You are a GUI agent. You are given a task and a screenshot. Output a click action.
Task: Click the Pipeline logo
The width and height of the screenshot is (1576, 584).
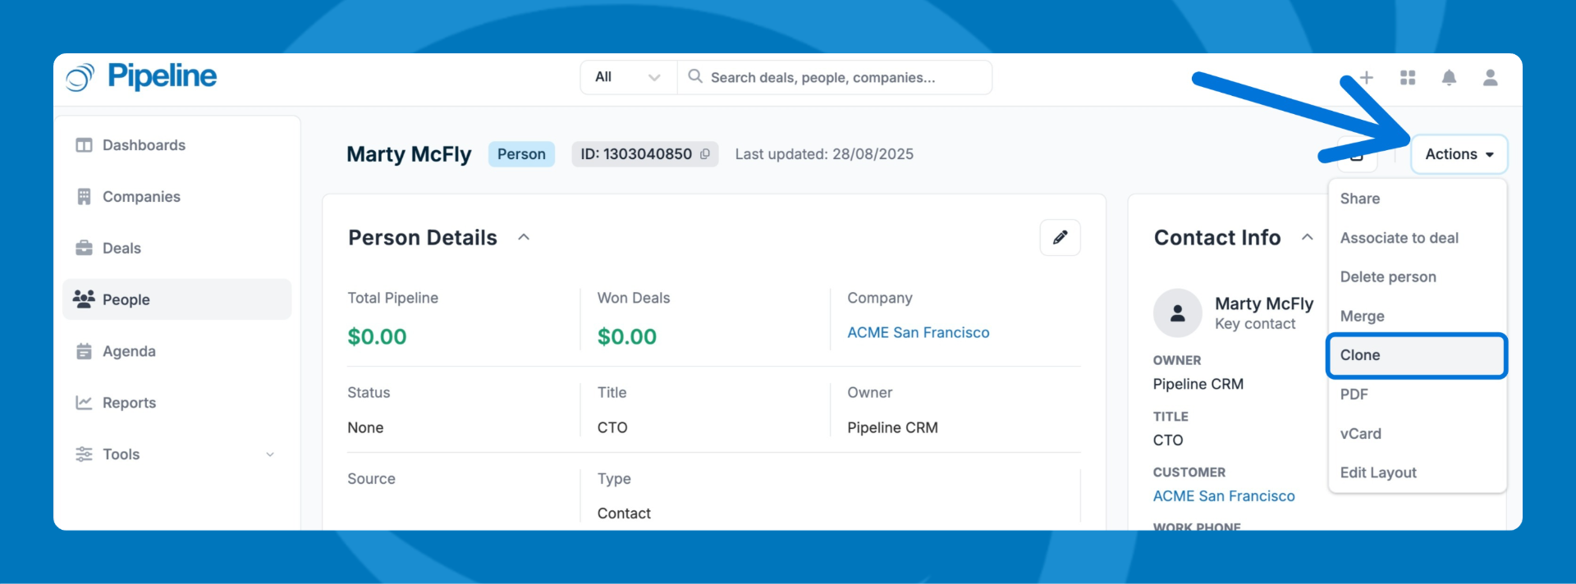(x=141, y=77)
